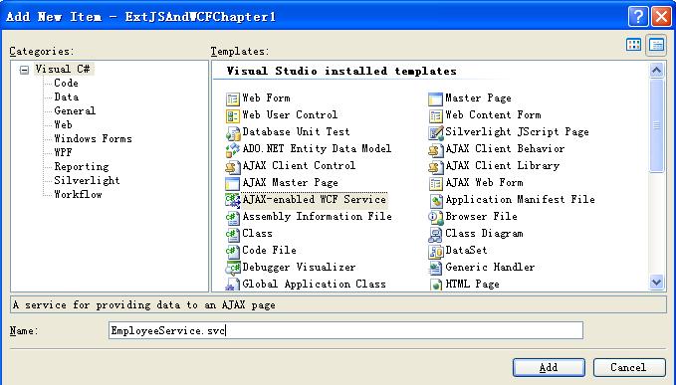Viewport: 676px width, 385px height.
Task: Select 'ADO.NET Entity Data Model' label
Action: click(317, 149)
